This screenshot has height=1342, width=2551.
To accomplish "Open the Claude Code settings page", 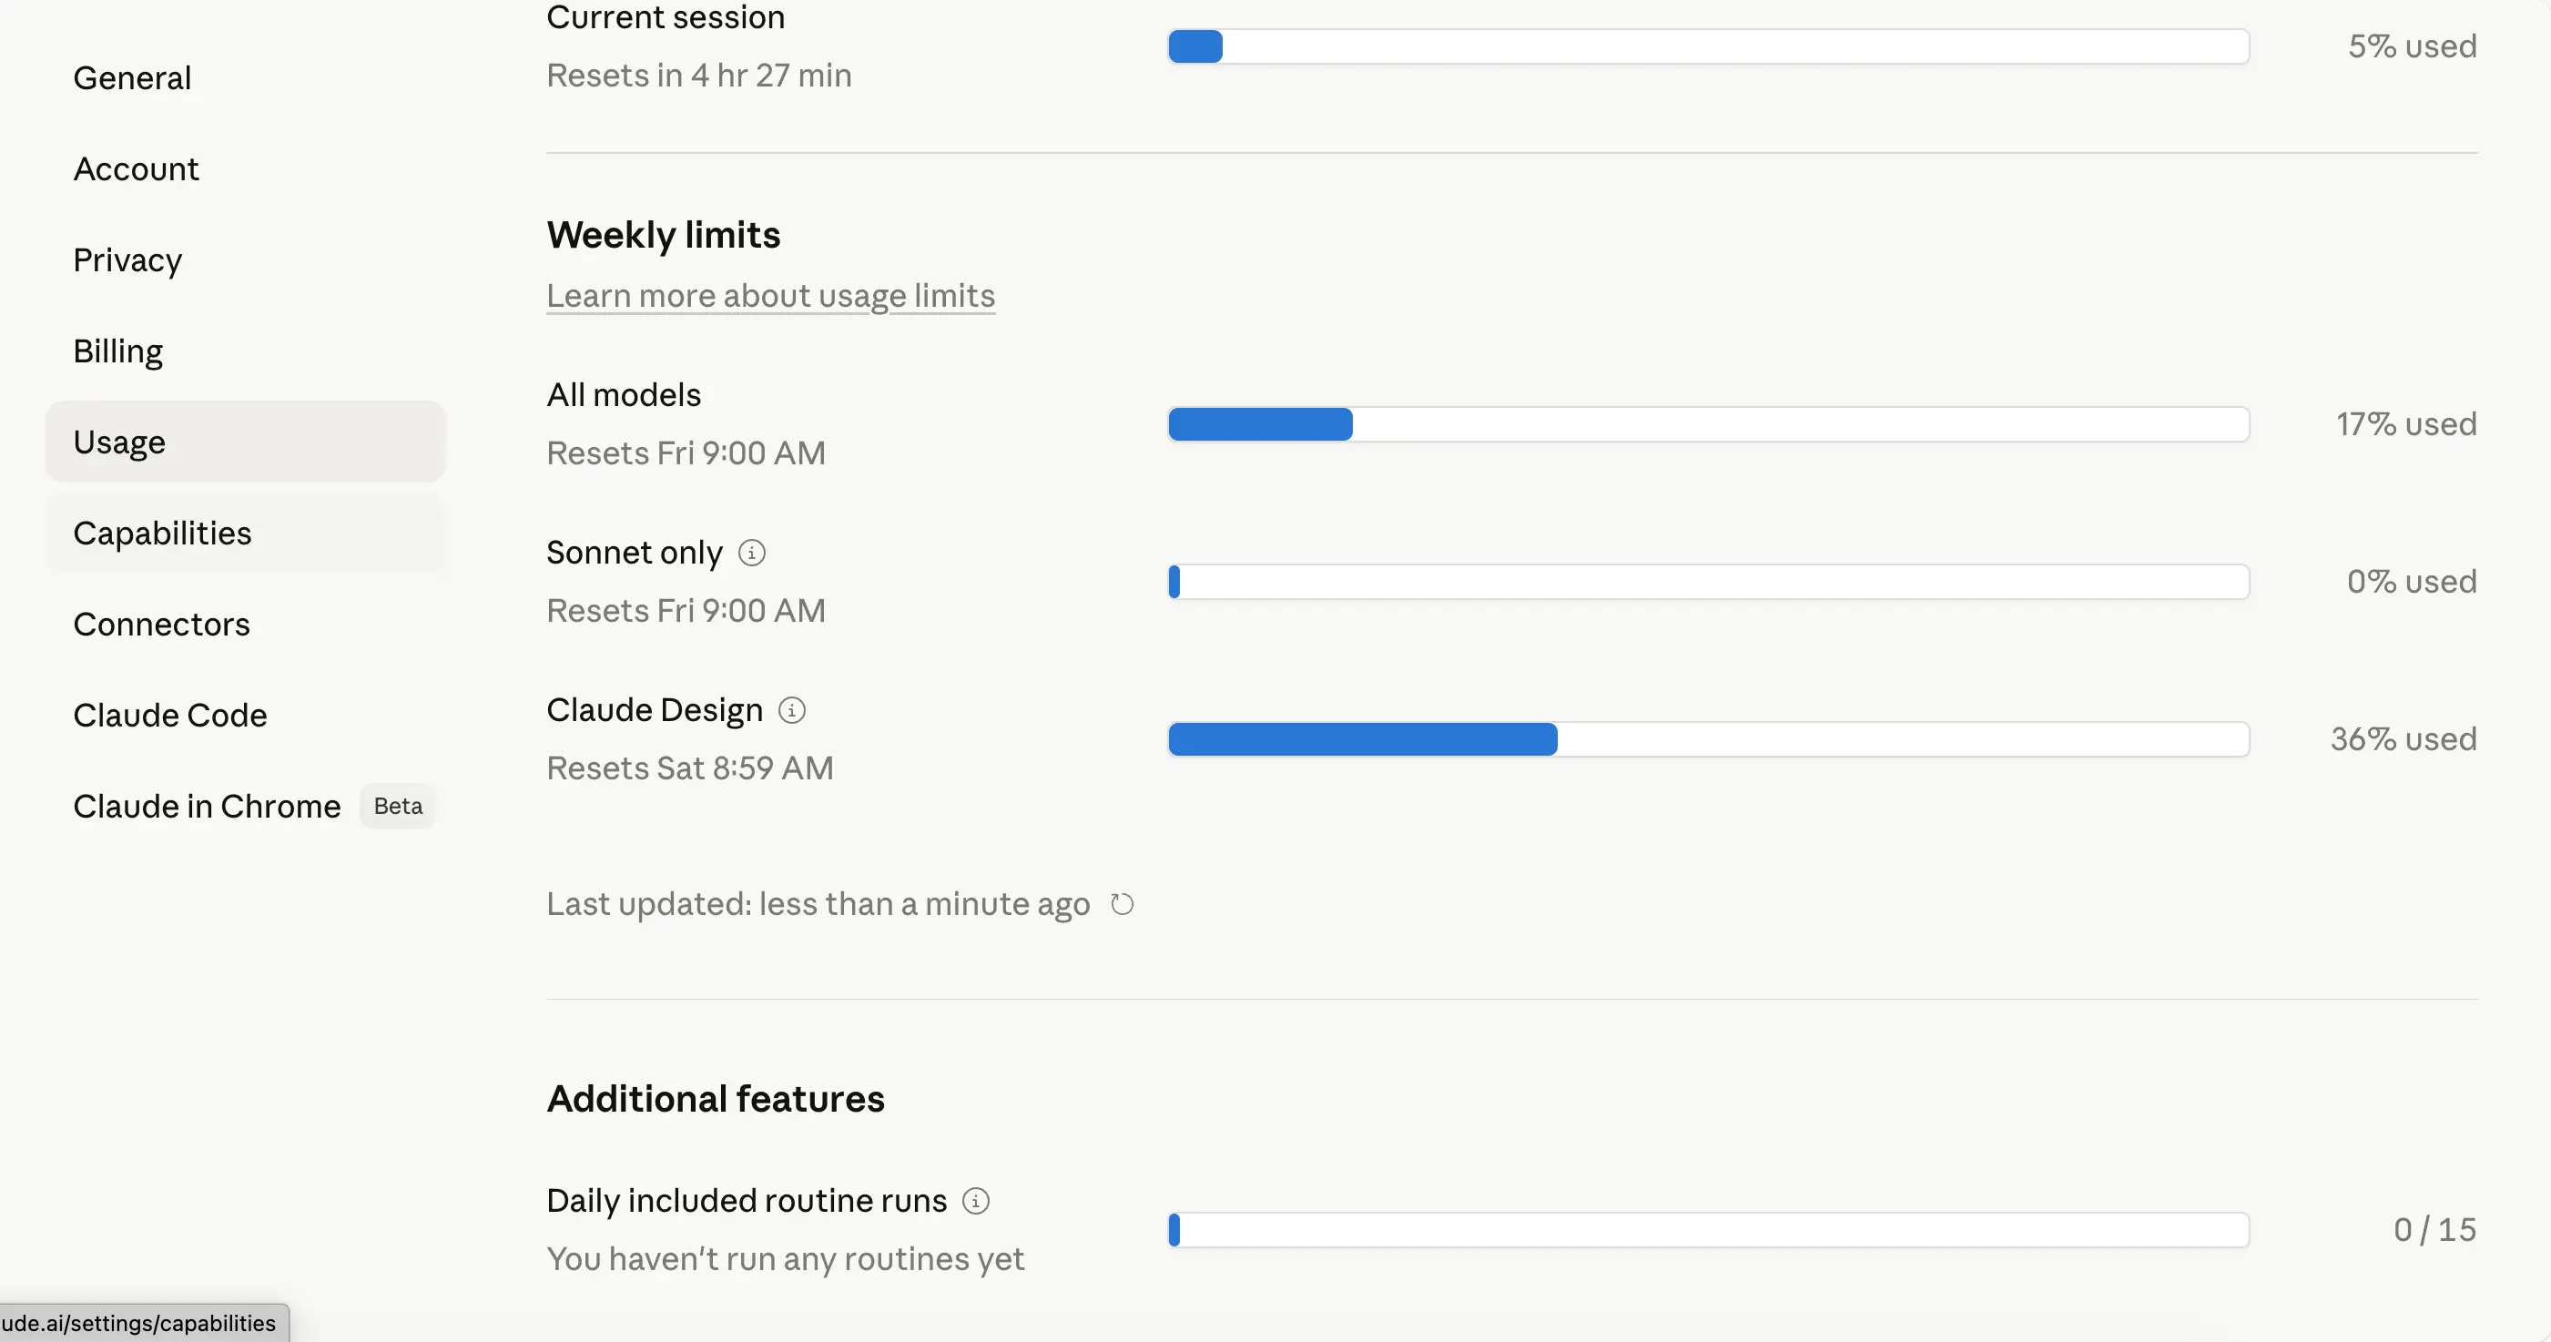I will 170,716.
